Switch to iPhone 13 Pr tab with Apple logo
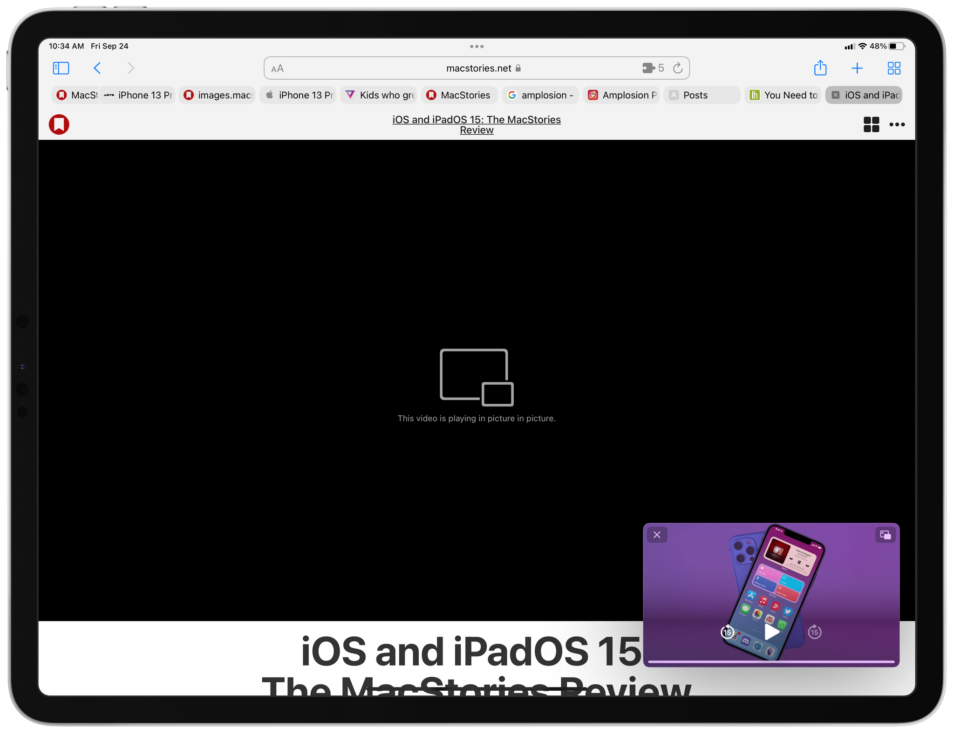The image size is (954, 734). (298, 95)
